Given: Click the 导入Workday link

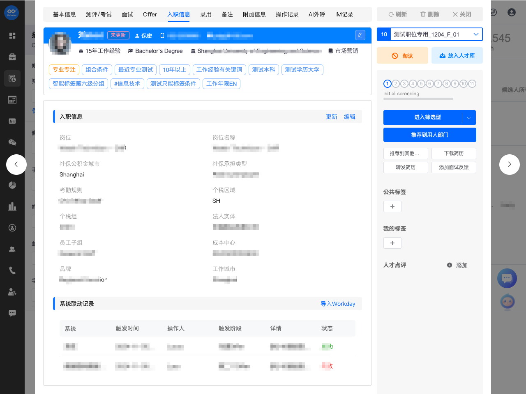Looking at the screenshot, I should click(x=338, y=304).
